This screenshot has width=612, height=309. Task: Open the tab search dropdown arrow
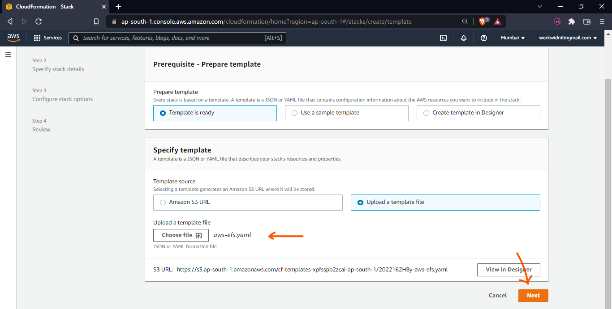pyautogui.click(x=540, y=7)
